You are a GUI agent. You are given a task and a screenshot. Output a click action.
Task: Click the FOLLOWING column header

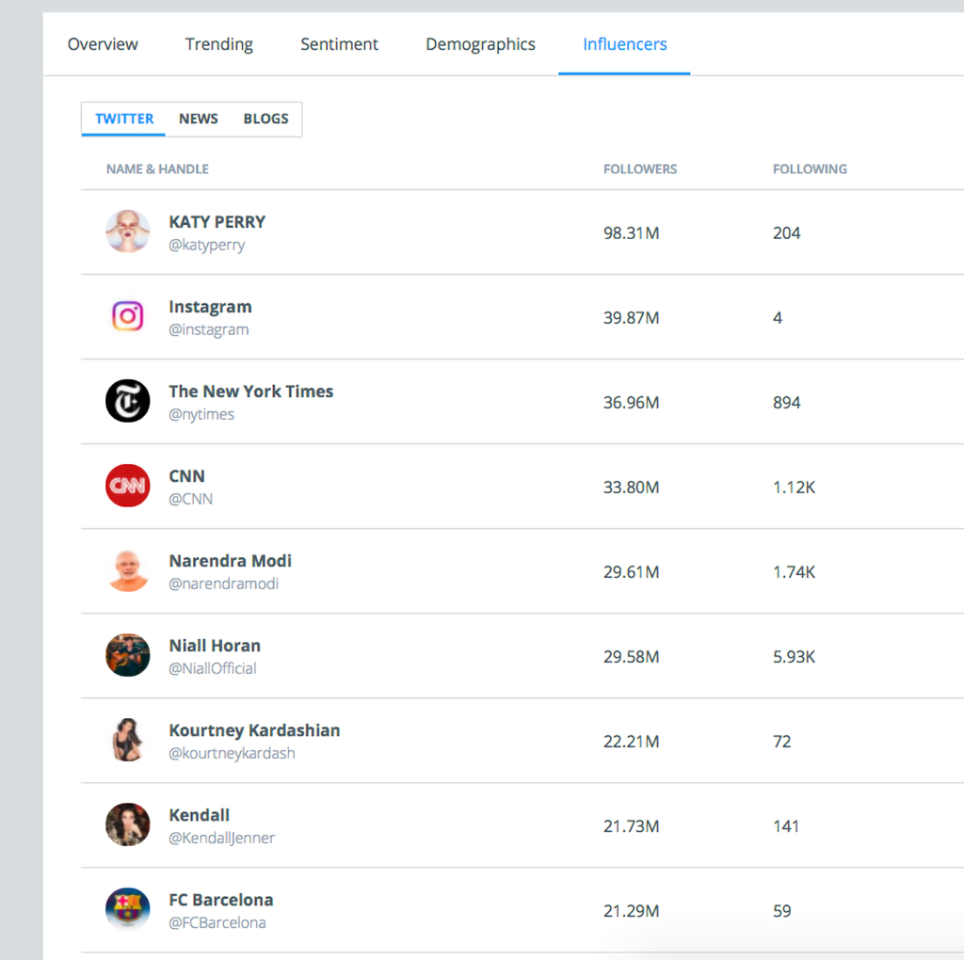[810, 169]
